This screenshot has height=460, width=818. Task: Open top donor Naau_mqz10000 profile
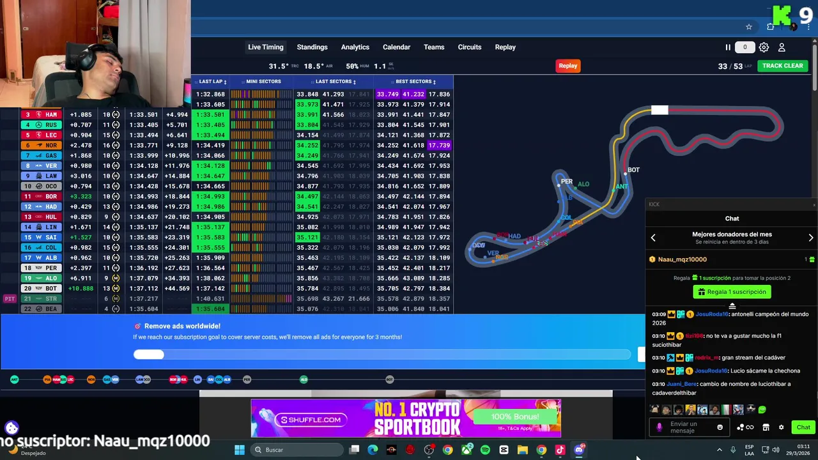click(683, 259)
